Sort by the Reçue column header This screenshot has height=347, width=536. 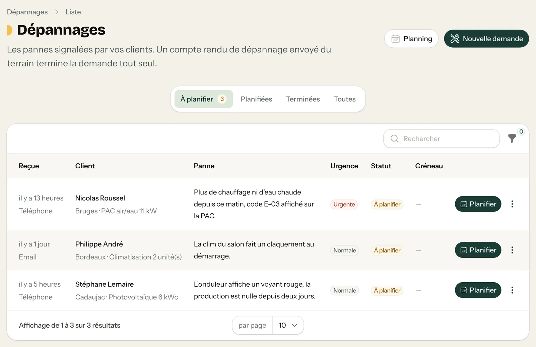[29, 166]
